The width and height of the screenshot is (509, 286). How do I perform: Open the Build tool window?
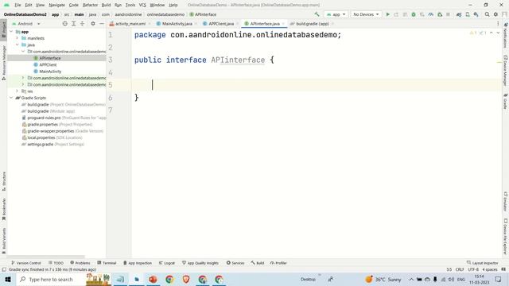coord(257,263)
